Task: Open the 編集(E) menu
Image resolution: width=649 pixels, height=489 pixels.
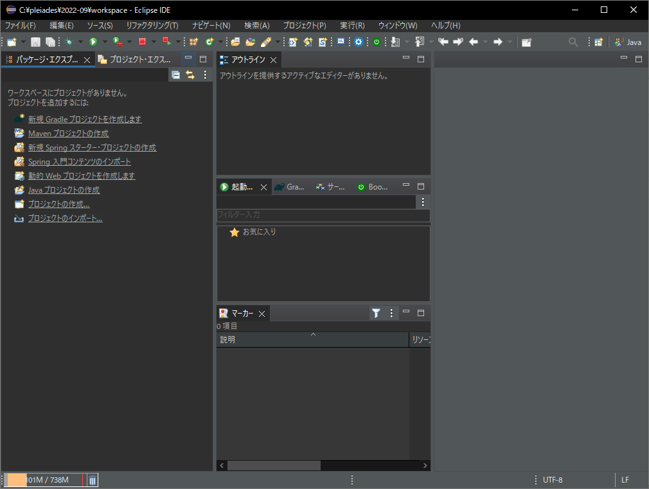Action: point(62,26)
